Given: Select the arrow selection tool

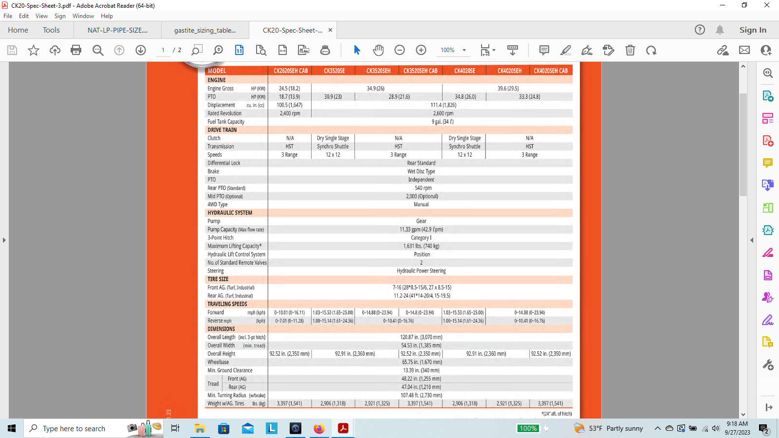Looking at the screenshot, I should (x=357, y=50).
